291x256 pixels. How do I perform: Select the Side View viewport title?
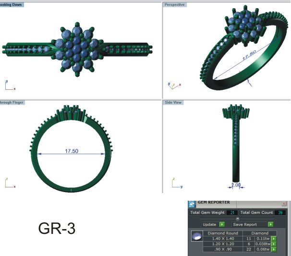tap(173, 102)
